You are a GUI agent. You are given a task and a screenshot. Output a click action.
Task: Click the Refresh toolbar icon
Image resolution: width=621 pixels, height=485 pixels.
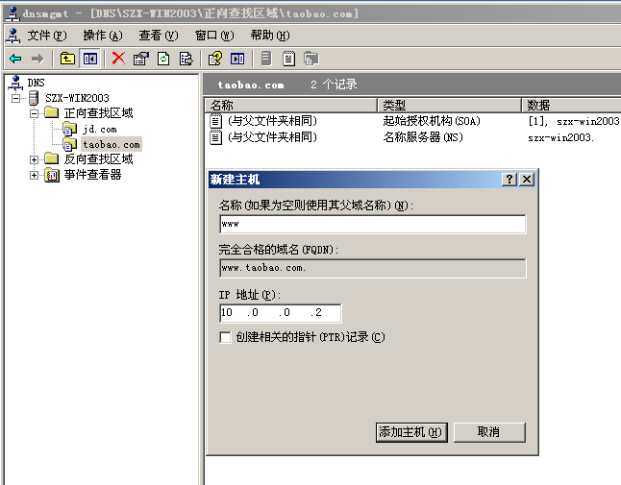coord(163,59)
